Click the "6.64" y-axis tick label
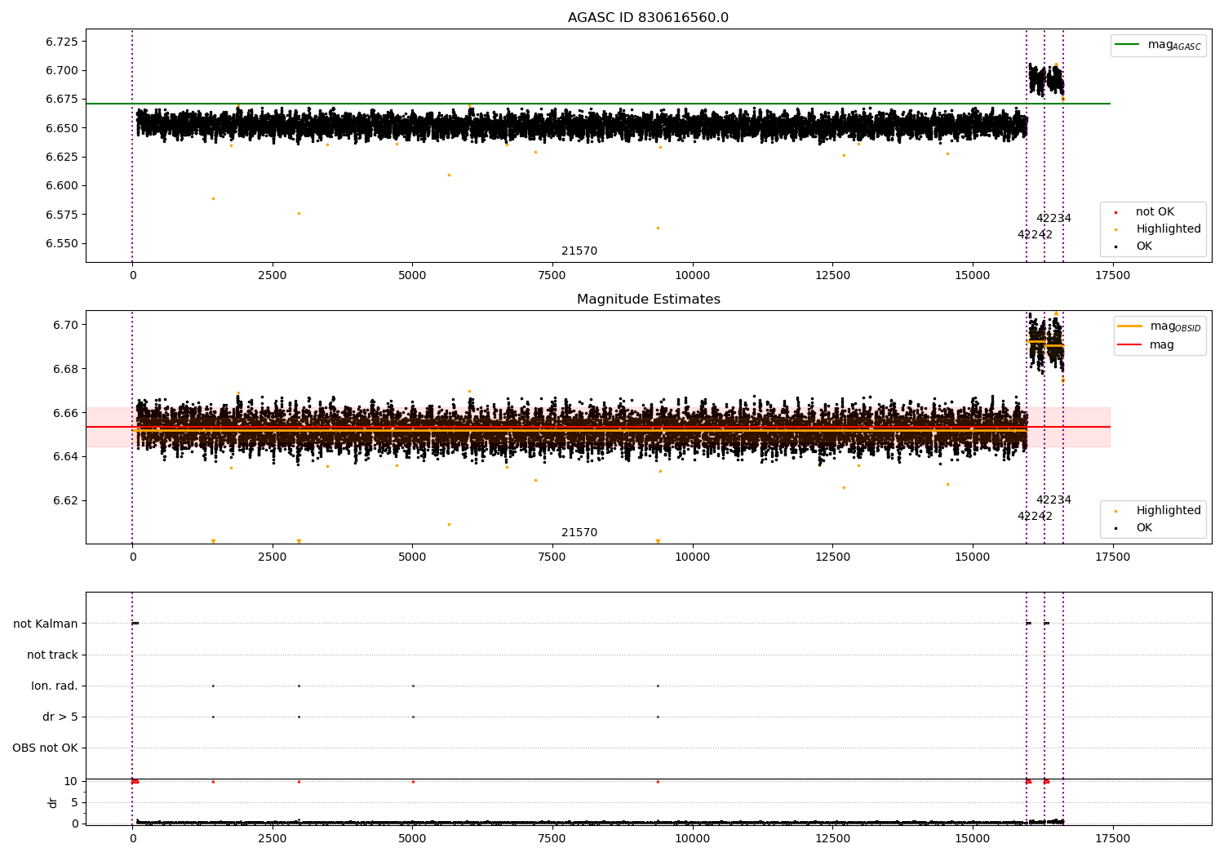The height and width of the screenshot is (857, 1224). (x=65, y=456)
